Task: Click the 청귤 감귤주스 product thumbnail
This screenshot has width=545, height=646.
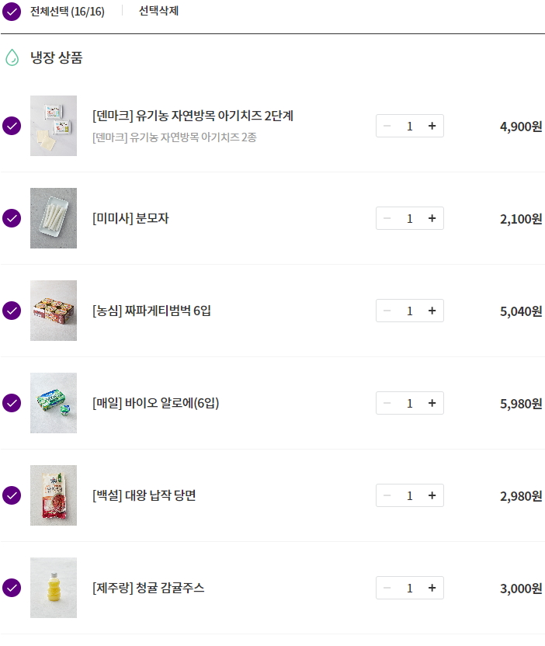Action: click(54, 588)
